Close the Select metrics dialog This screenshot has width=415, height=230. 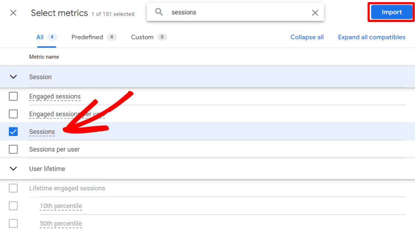(13, 13)
